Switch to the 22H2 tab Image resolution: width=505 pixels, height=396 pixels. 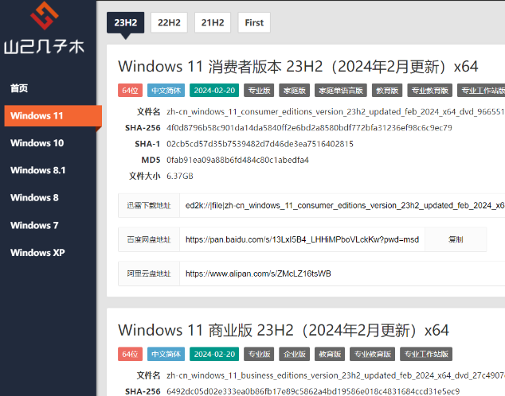[169, 22]
